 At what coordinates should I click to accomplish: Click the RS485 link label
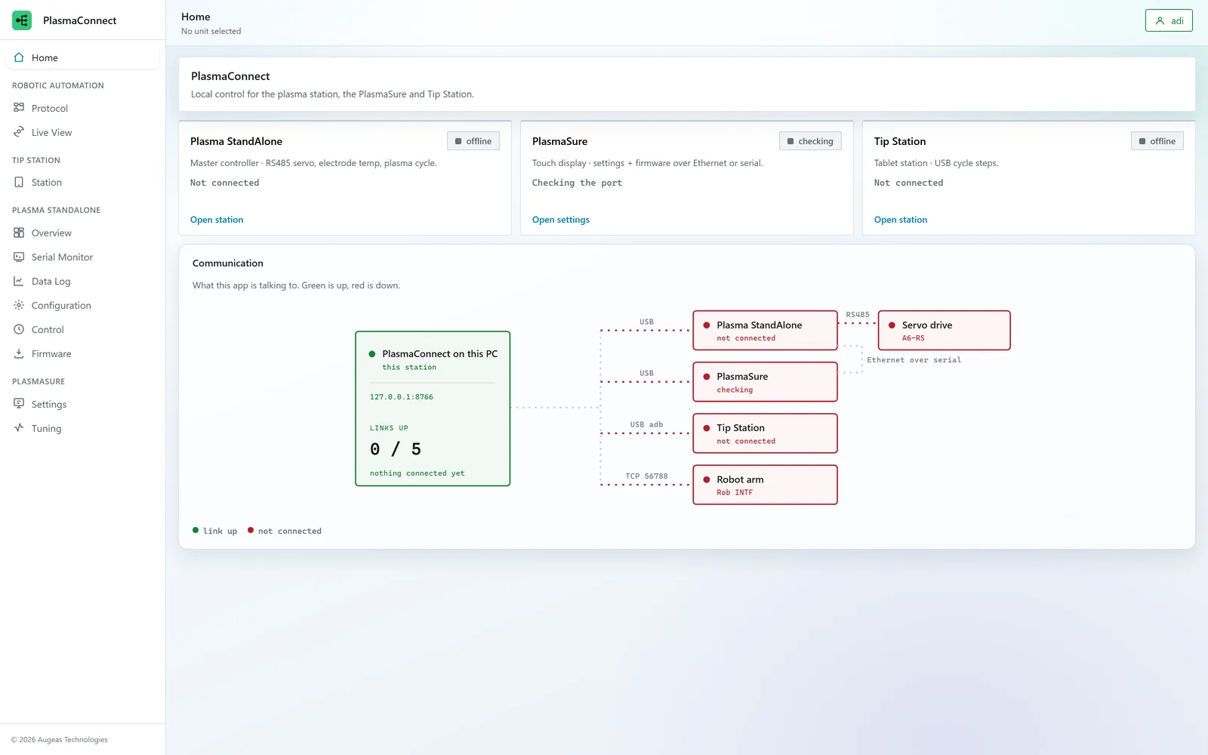click(858, 315)
